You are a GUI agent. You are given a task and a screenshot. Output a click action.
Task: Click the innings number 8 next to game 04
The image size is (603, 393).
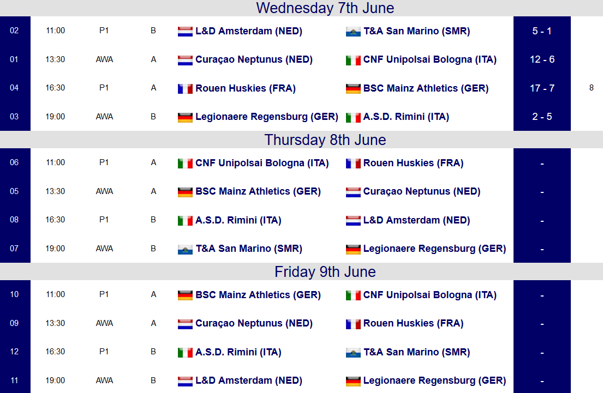pyautogui.click(x=592, y=88)
